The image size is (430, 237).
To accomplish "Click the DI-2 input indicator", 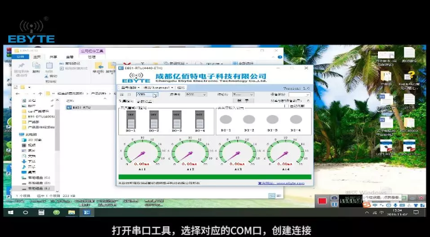I will pos(249,119).
